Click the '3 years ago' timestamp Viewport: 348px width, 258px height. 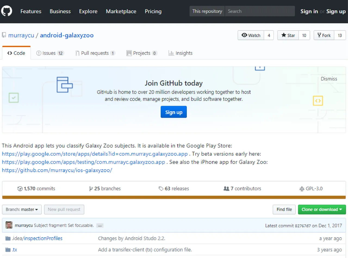[x=330, y=250]
